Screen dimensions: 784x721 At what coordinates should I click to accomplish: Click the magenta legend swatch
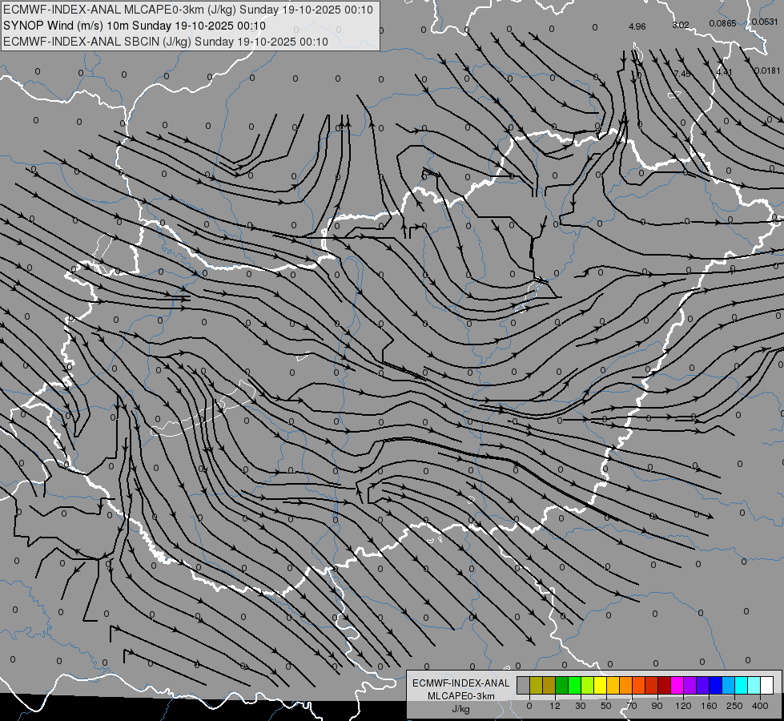pyautogui.click(x=677, y=686)
